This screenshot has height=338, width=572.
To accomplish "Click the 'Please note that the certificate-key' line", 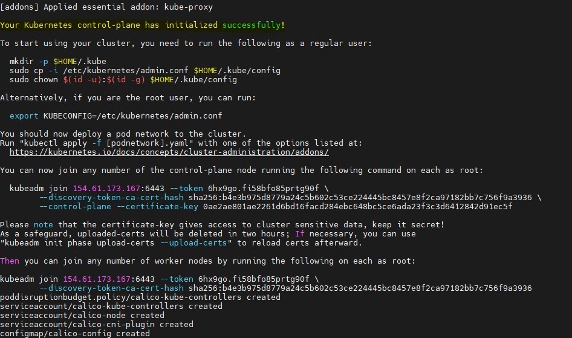I will [222, 224].
